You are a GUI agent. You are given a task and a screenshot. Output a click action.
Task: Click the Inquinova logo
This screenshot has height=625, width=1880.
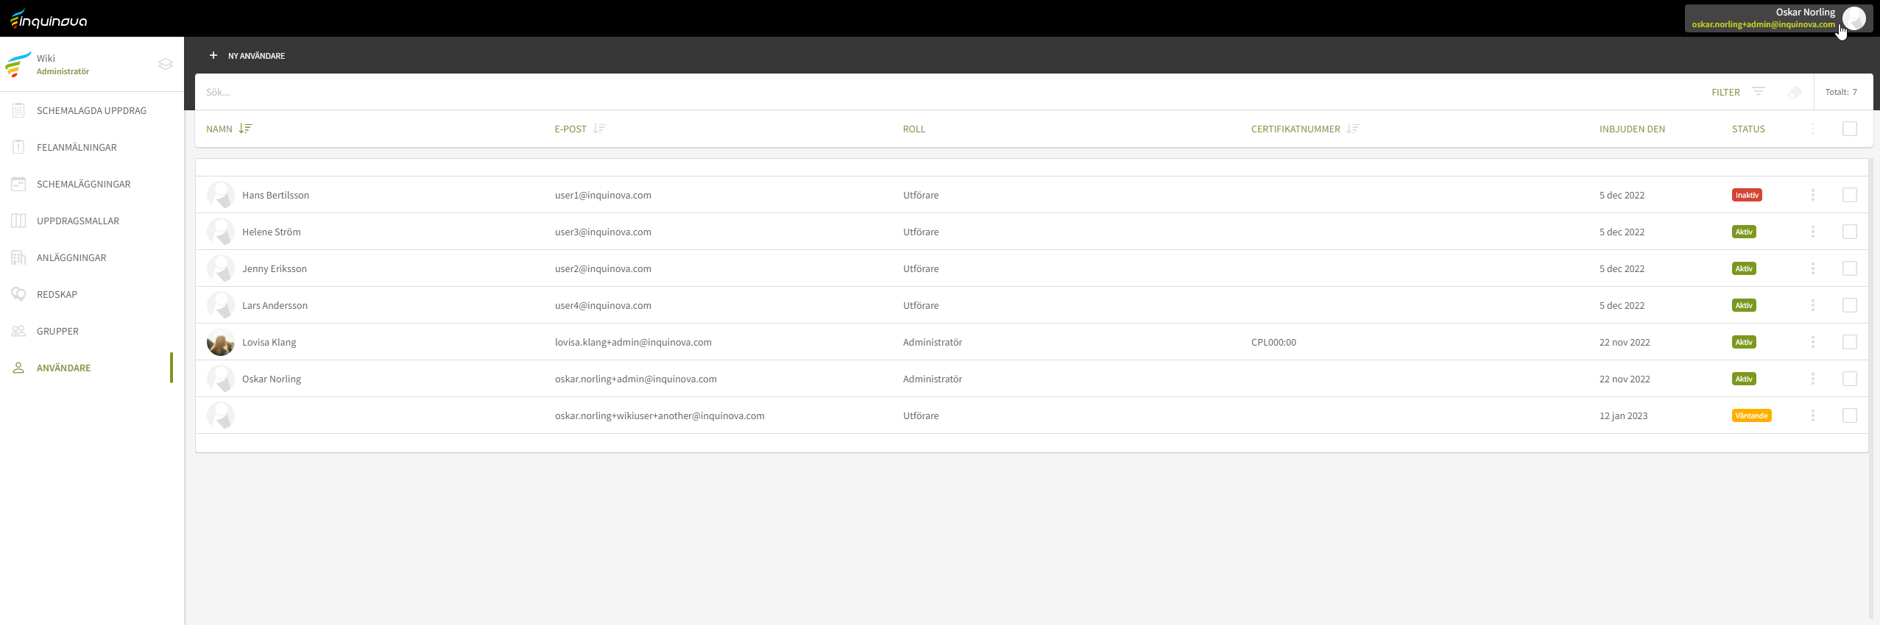pos(49,19)
